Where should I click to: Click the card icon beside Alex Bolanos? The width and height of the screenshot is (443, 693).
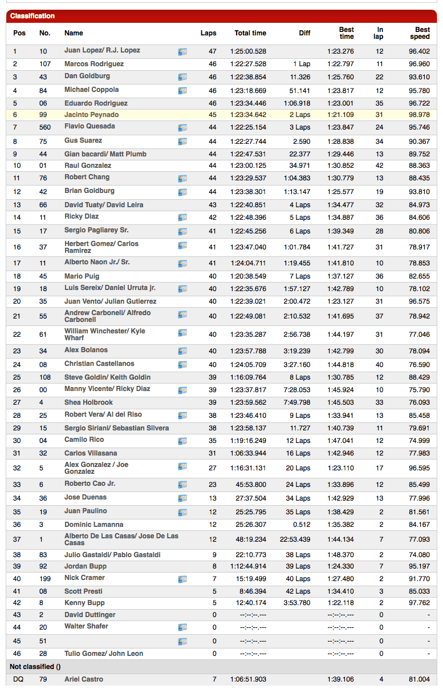tap(182, 352)
